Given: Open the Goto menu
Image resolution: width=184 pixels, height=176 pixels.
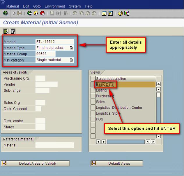Looking at the screenshot, I should pos(37,6).
